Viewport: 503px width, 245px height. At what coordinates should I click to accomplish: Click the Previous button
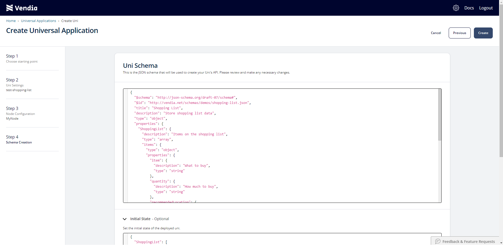[459, 33]
